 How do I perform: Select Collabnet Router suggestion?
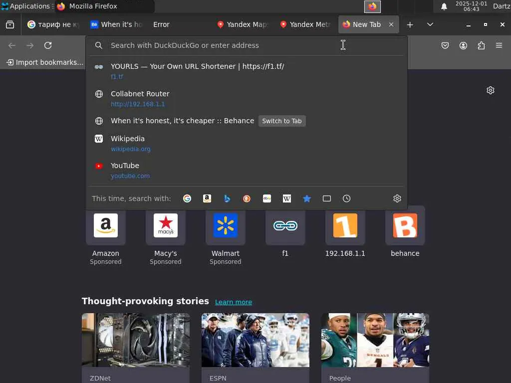coord(247,99)
